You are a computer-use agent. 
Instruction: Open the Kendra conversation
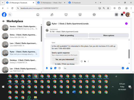pyautogui.click(x=20, y=28)
